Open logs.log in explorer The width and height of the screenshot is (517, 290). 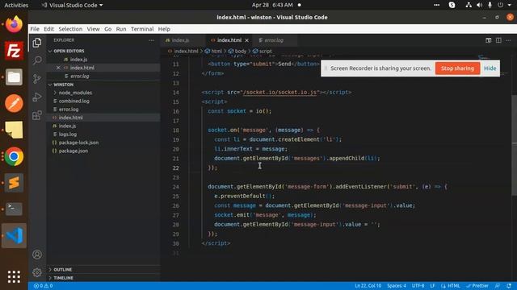(x=68, y=135)
